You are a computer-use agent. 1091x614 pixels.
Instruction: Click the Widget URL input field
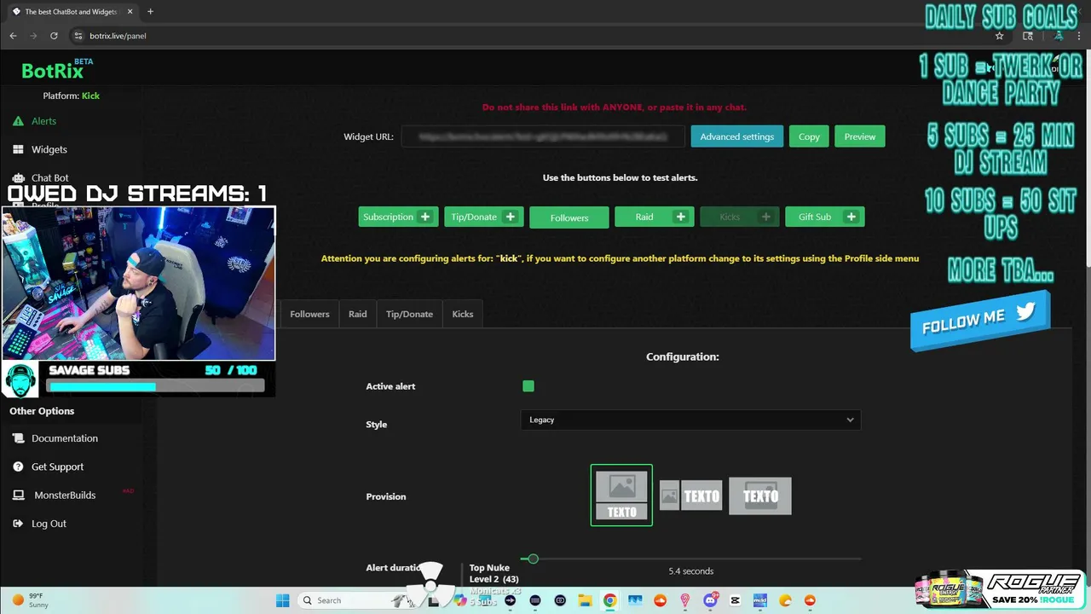point(544,136)
